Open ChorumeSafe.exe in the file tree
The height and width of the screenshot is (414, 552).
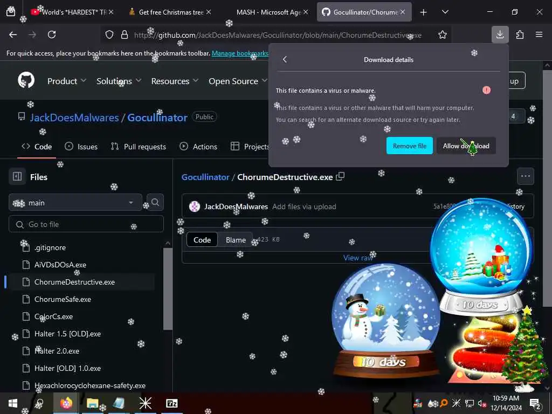coord(63,299)
